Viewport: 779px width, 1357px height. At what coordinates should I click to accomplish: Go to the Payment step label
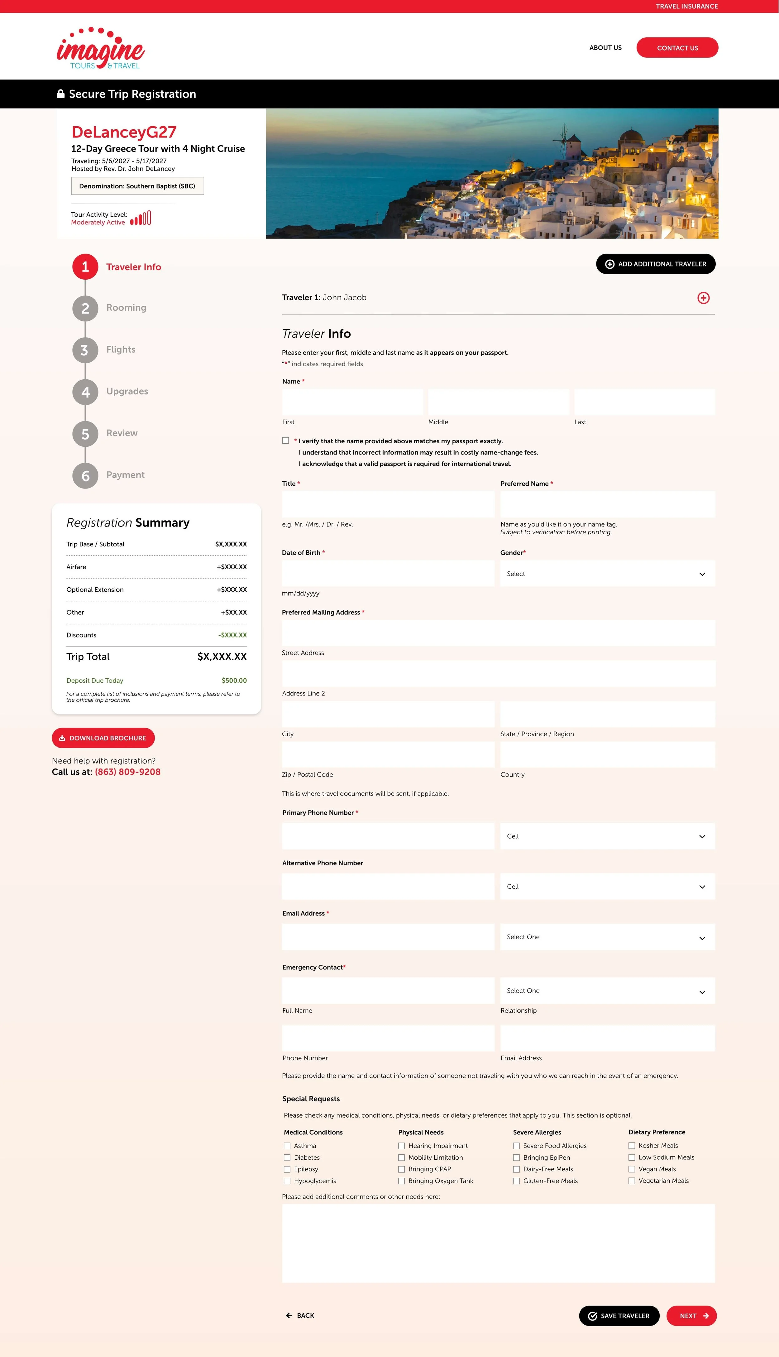click(x=125, y=475)
